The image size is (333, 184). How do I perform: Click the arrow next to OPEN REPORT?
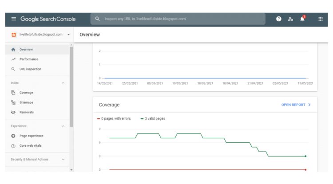[309, 105]
